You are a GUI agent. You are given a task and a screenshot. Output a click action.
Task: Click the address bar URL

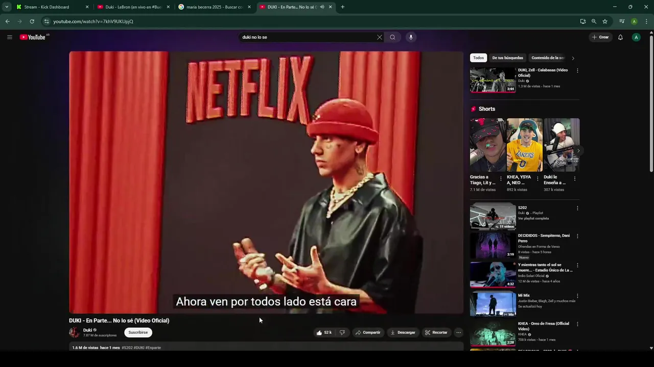click(94, 21)
